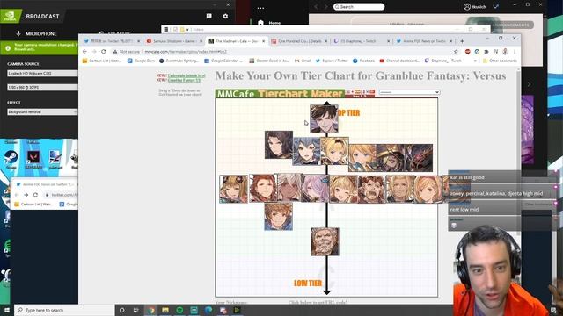The width and height of the screenshot is (563, 316).
Task: Open the Chrome three-dot menu
Action: [x=515, y=52]
